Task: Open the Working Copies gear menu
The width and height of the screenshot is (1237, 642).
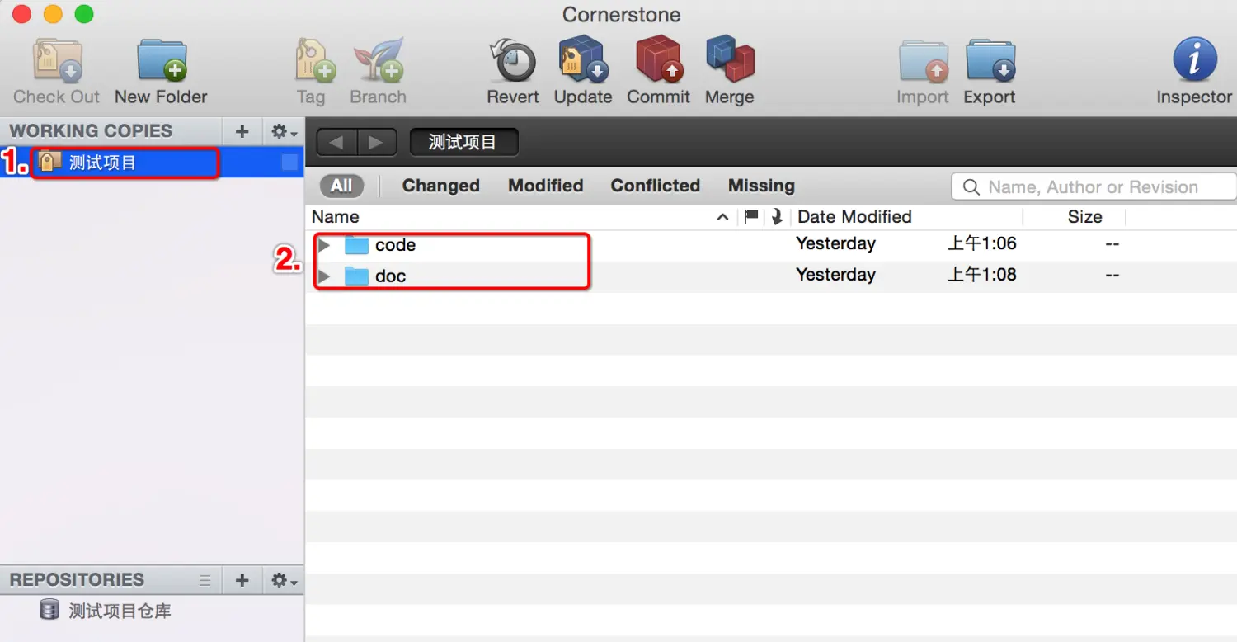Action: tap(284, 131)
